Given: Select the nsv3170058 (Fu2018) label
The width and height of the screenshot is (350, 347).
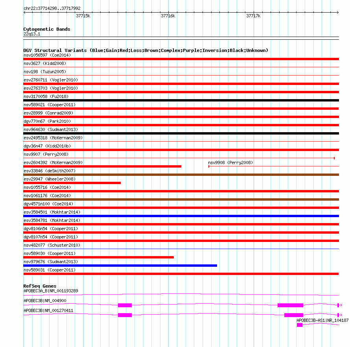Looking at the screenshot, I should [x=46, y=96].
